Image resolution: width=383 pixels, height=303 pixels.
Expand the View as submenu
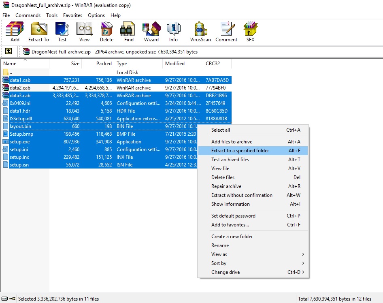[253, 254]
